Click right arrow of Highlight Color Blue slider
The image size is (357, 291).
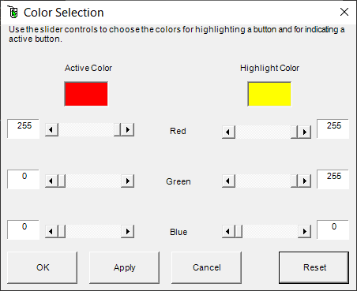click(305, 231)
